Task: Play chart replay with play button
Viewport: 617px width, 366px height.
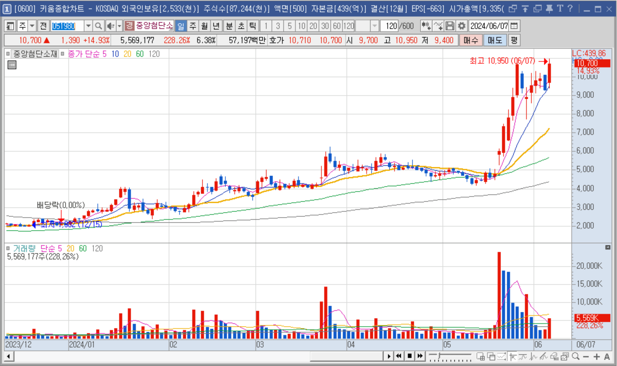Action: pyautogui.click(x=389, y=356)
